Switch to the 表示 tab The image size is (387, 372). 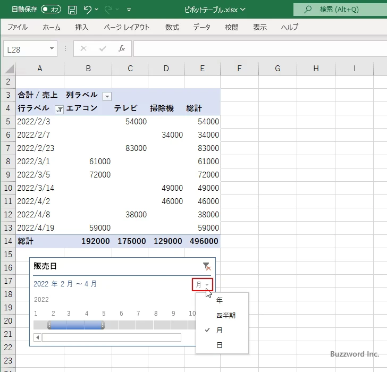(259, 27)
